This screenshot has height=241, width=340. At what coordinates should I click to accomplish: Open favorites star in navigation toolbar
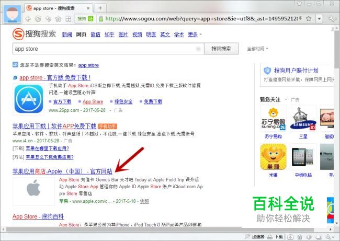[x=58, y=19]
